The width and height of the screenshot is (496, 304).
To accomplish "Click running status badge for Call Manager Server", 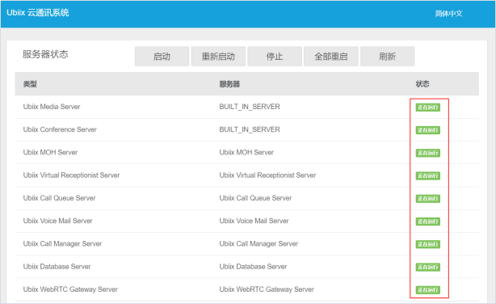I will [x=427, y=244].
